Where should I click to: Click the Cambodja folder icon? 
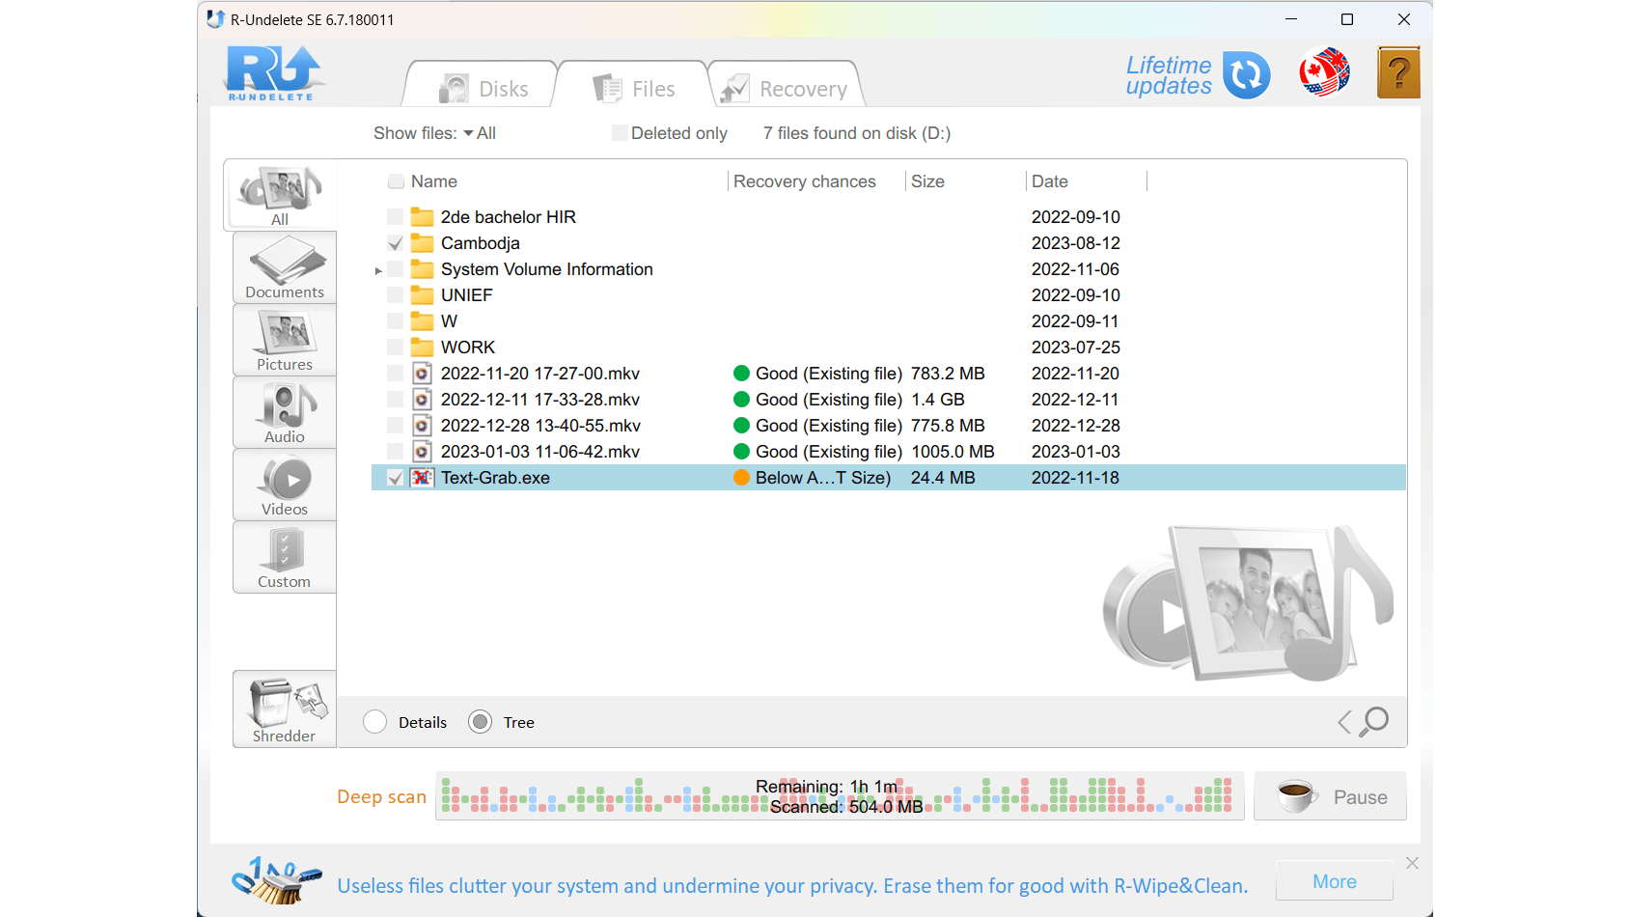tap(423, 243)
